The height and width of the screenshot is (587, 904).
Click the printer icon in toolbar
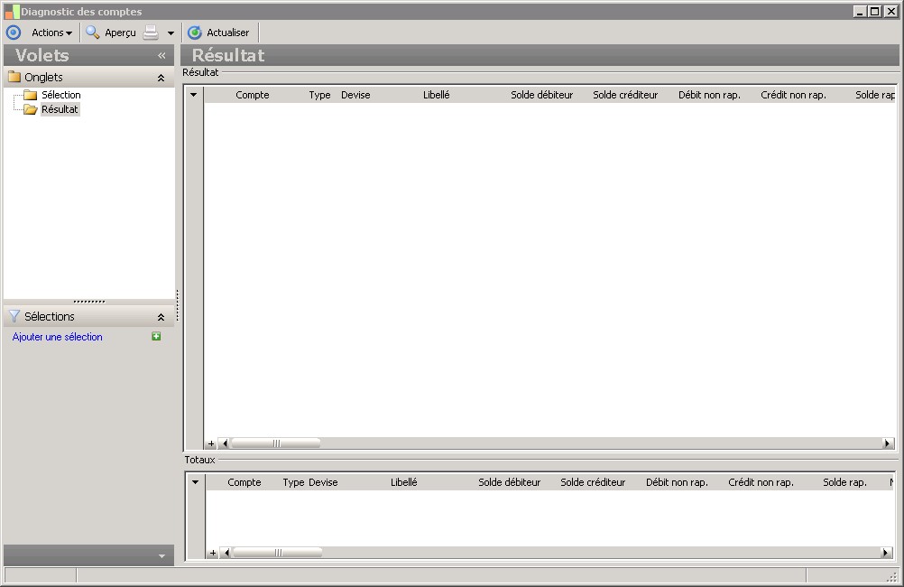[151, 33]
